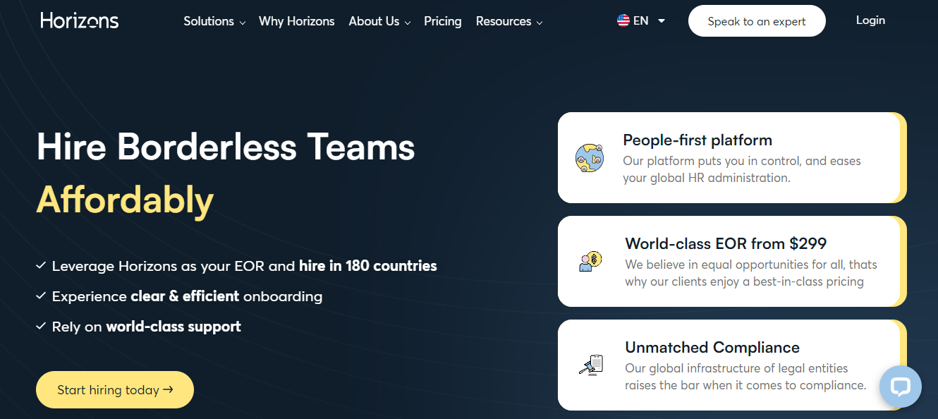Click Speak to an expert button

[757, 21]
